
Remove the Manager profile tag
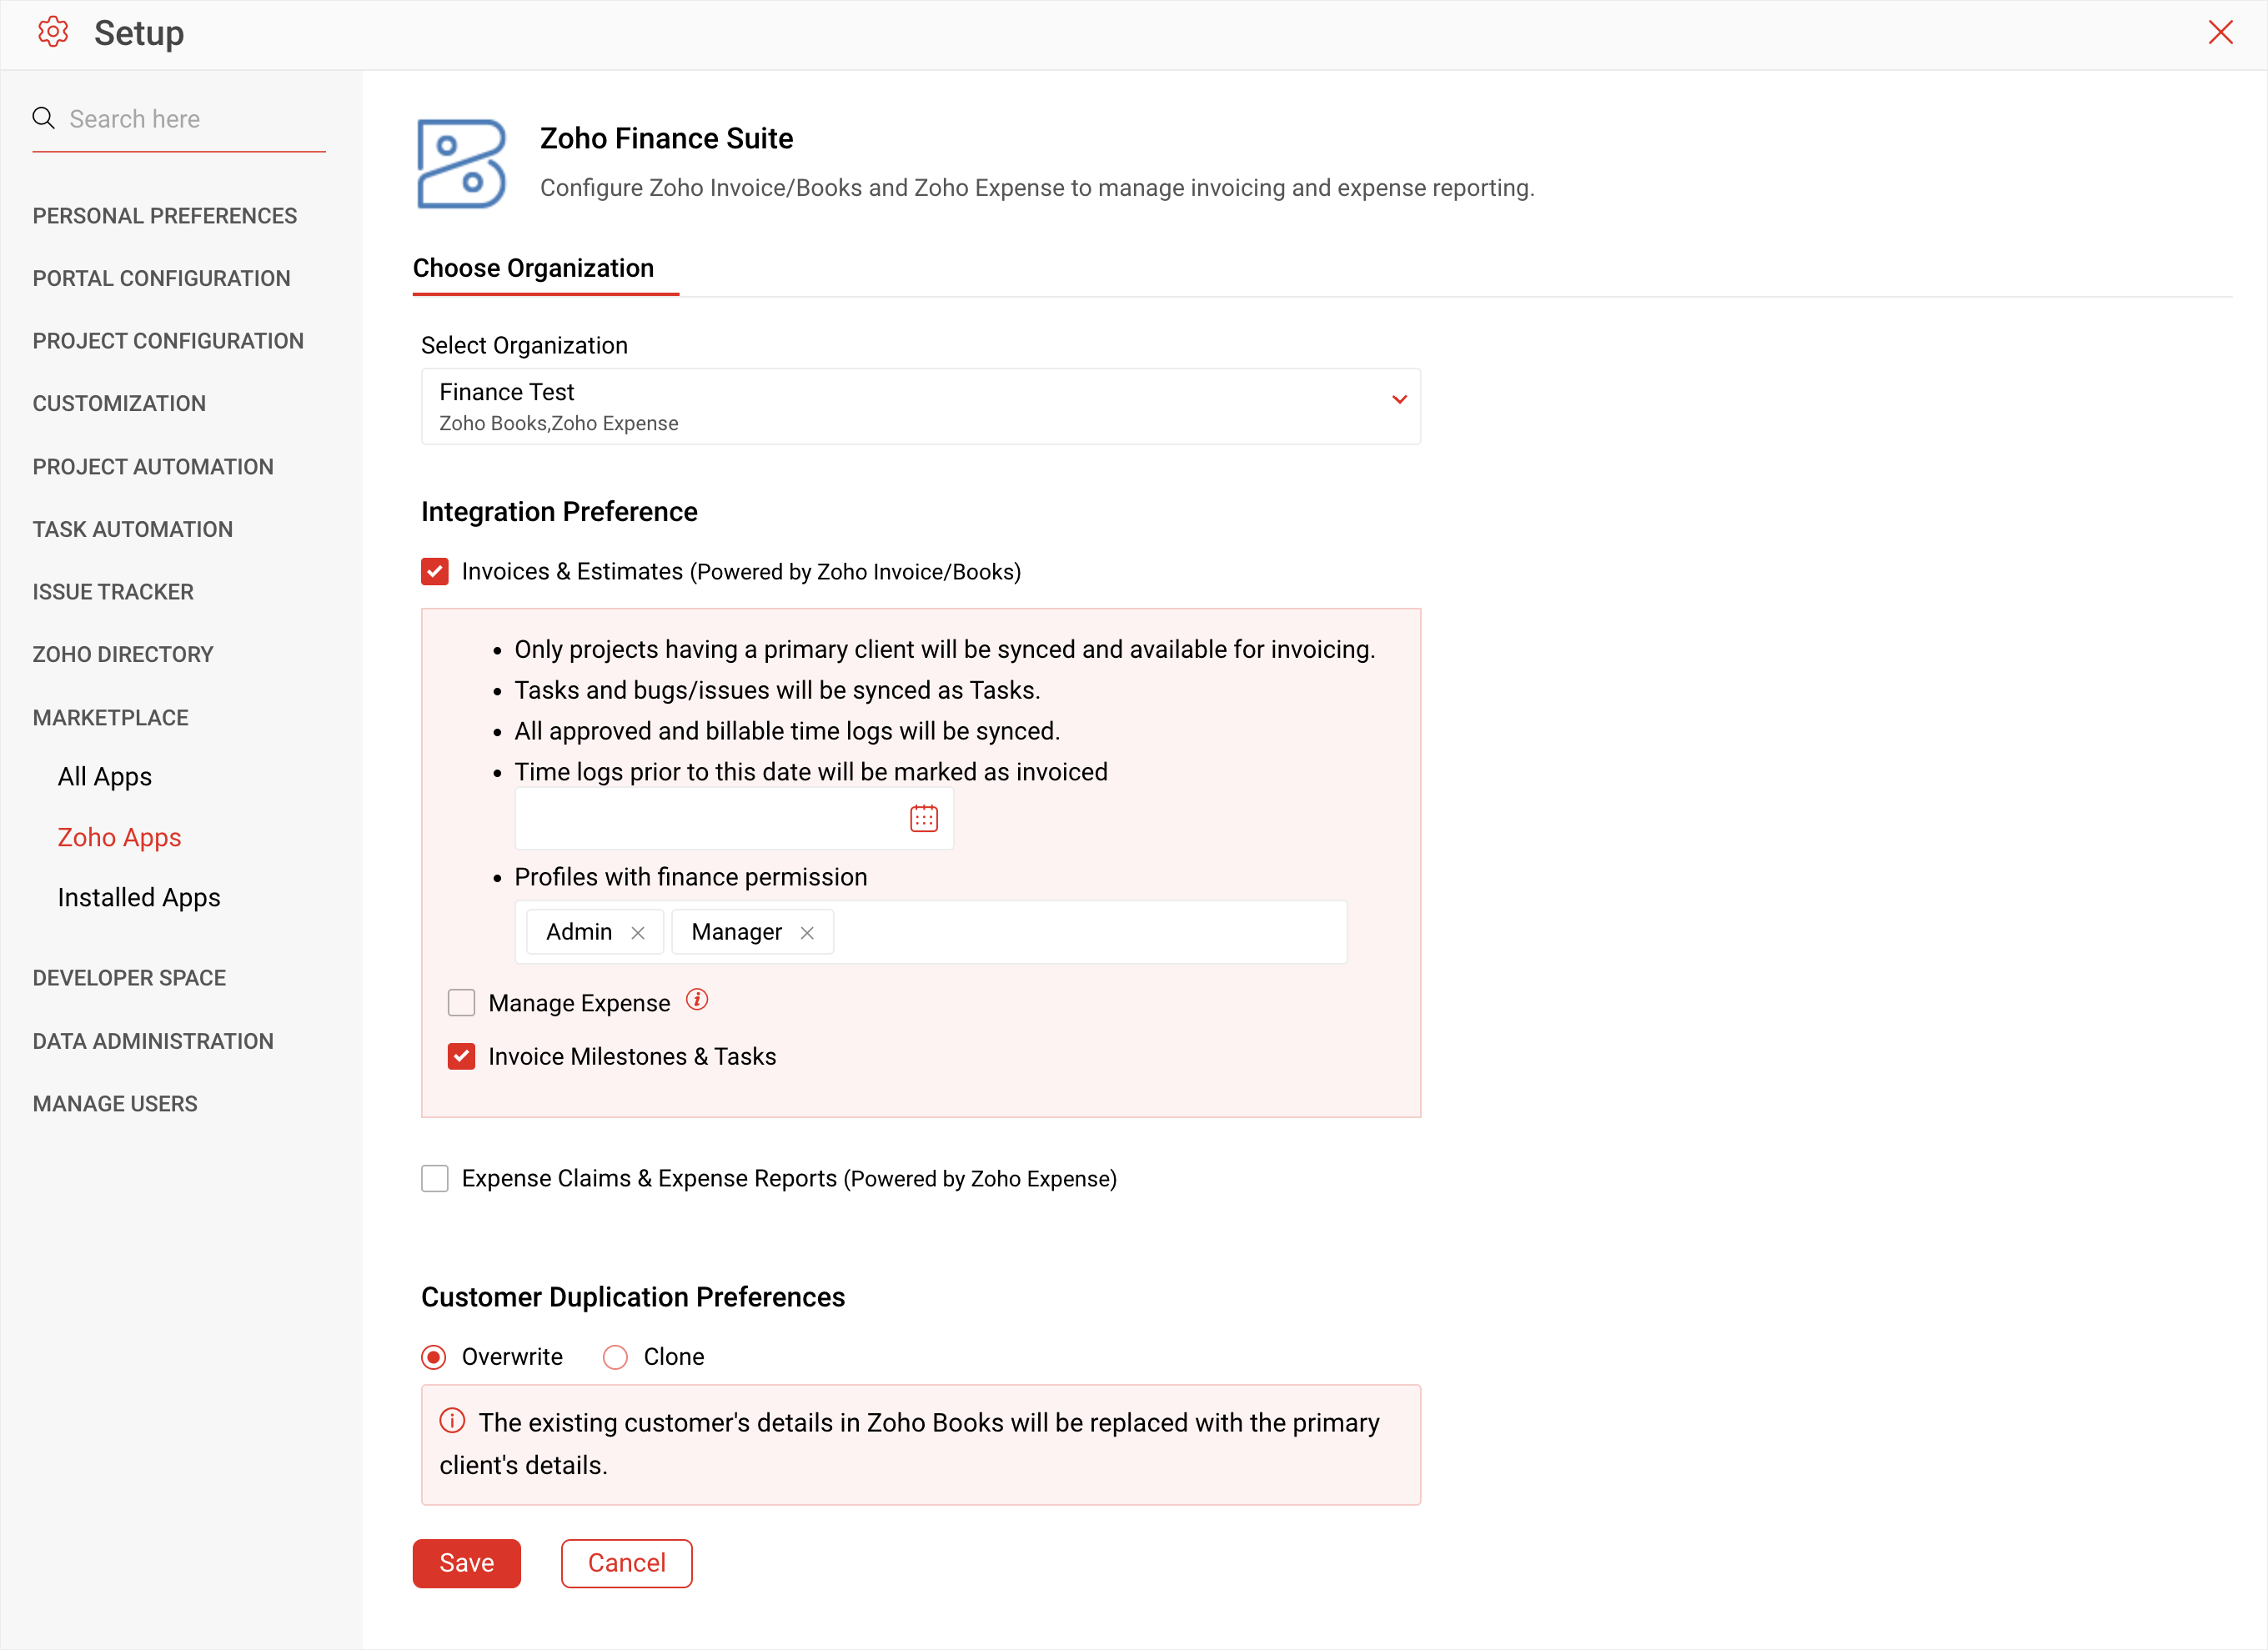[x=807, y=933]
